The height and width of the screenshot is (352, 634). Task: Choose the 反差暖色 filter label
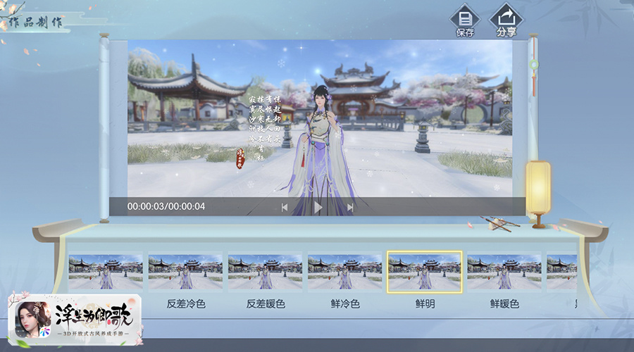point(266,304)
